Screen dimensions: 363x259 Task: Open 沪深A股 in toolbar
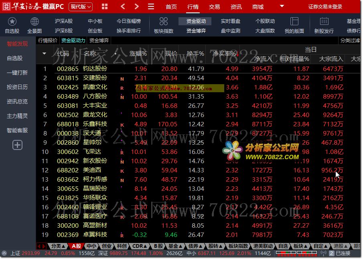coord(64,21)
